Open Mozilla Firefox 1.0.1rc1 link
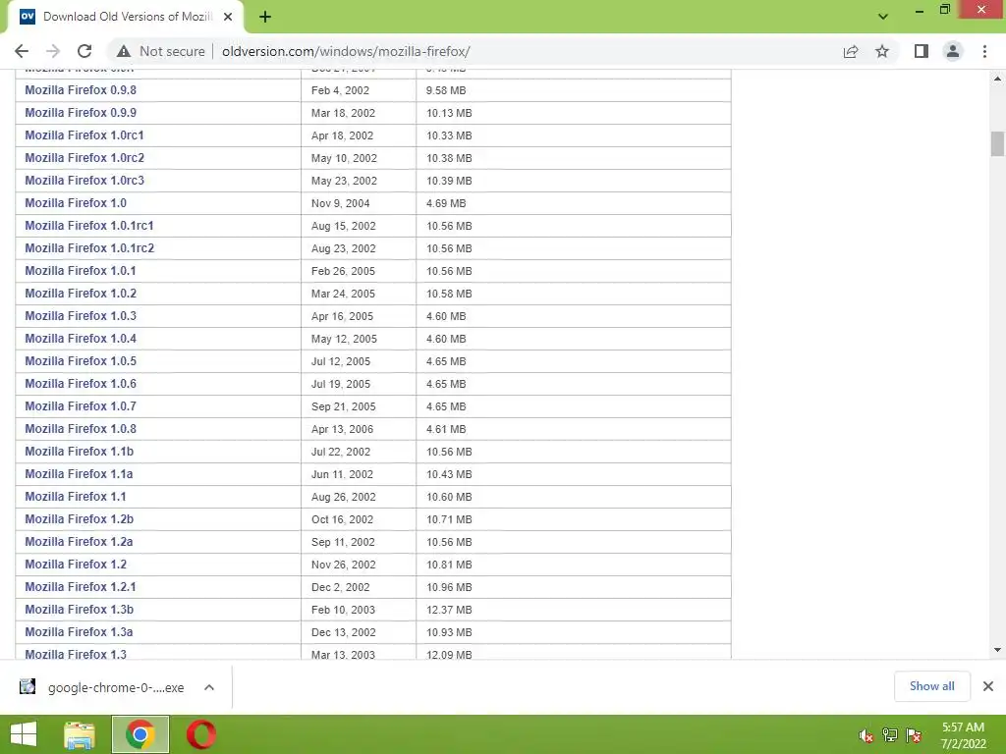 [89, 226]
